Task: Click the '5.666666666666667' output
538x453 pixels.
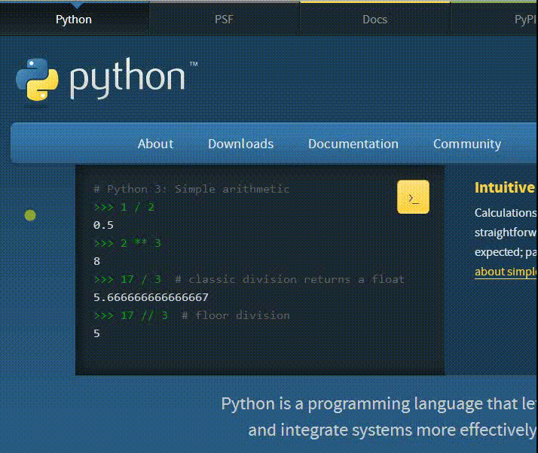Action: tap(151, 297)
